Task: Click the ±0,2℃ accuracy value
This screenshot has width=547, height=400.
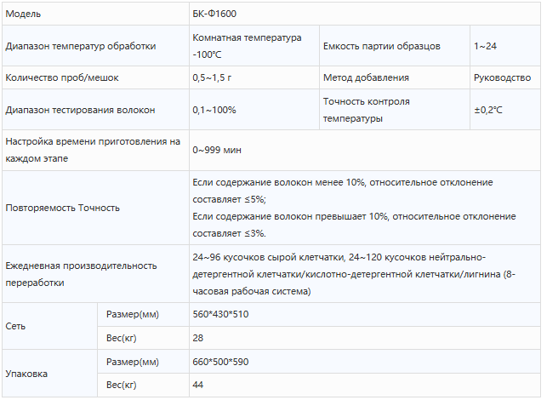Action: [488, 110]
